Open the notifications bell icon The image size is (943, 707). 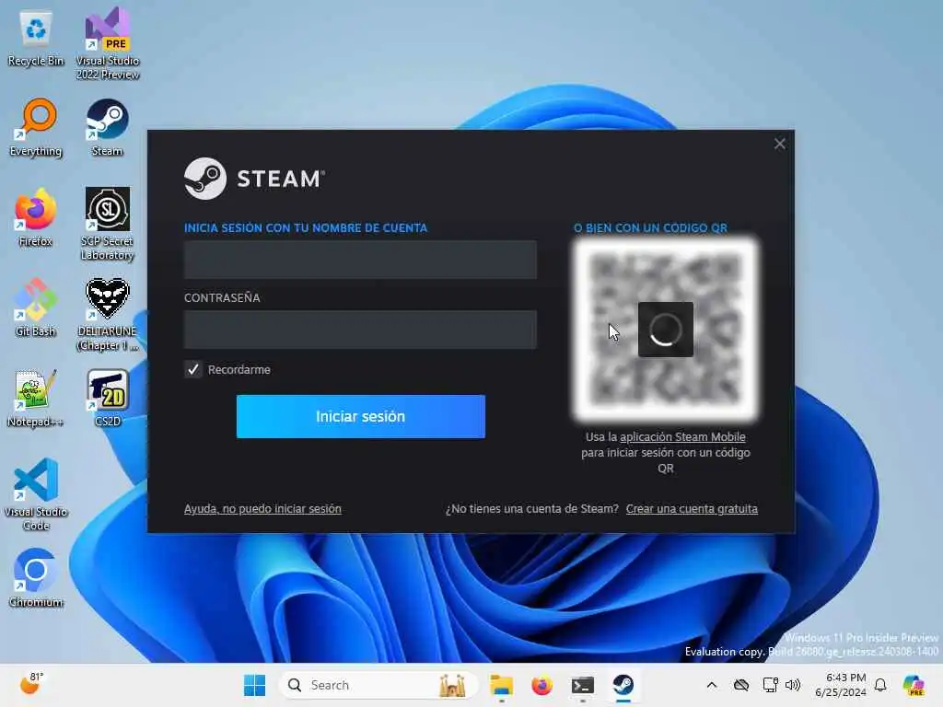tap(880, 685)
